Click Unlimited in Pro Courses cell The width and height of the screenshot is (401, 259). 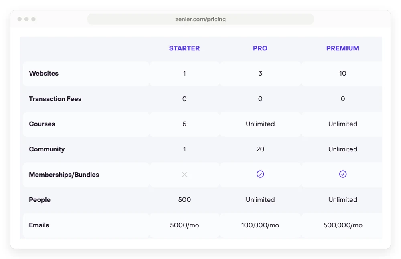point(260,124)
